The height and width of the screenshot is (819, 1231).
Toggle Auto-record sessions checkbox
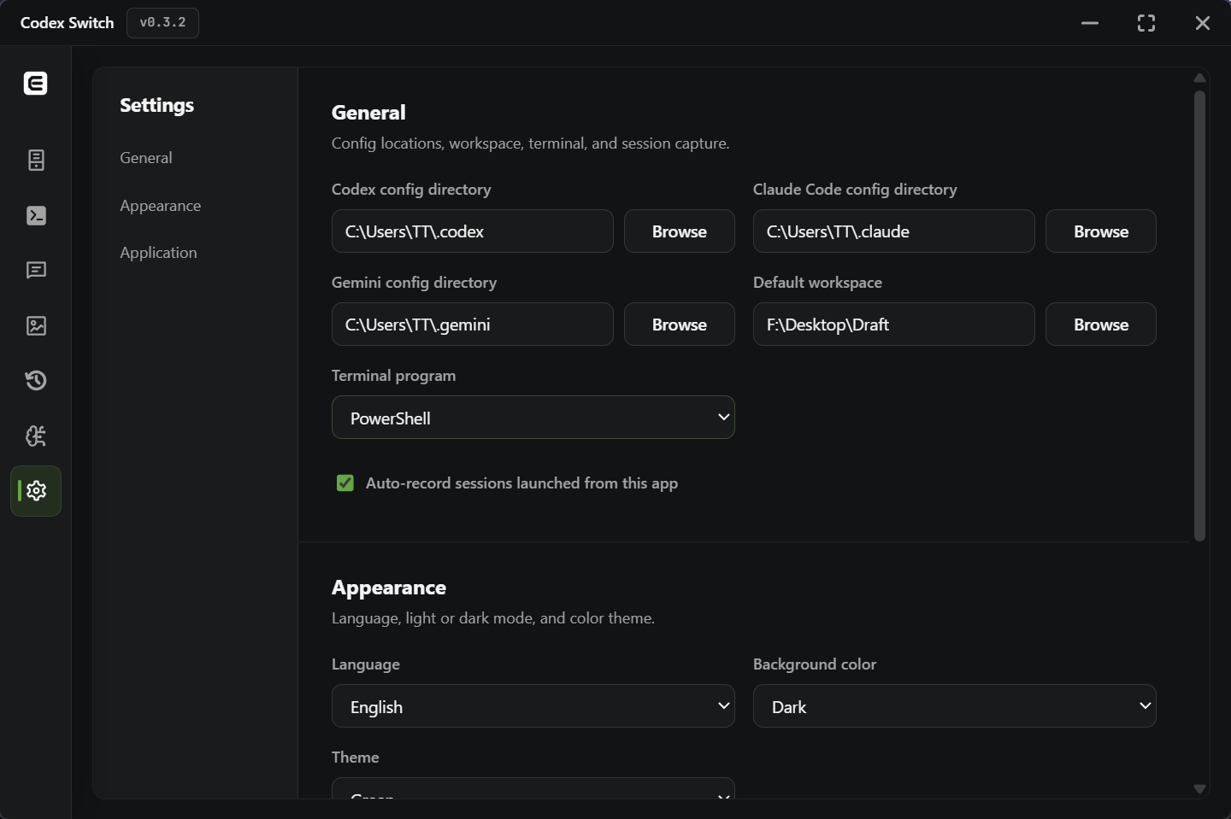(345, 483)
